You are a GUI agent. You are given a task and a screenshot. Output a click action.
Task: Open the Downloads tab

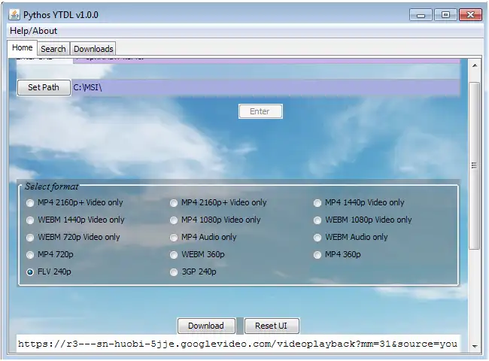[x=93, y=49]
